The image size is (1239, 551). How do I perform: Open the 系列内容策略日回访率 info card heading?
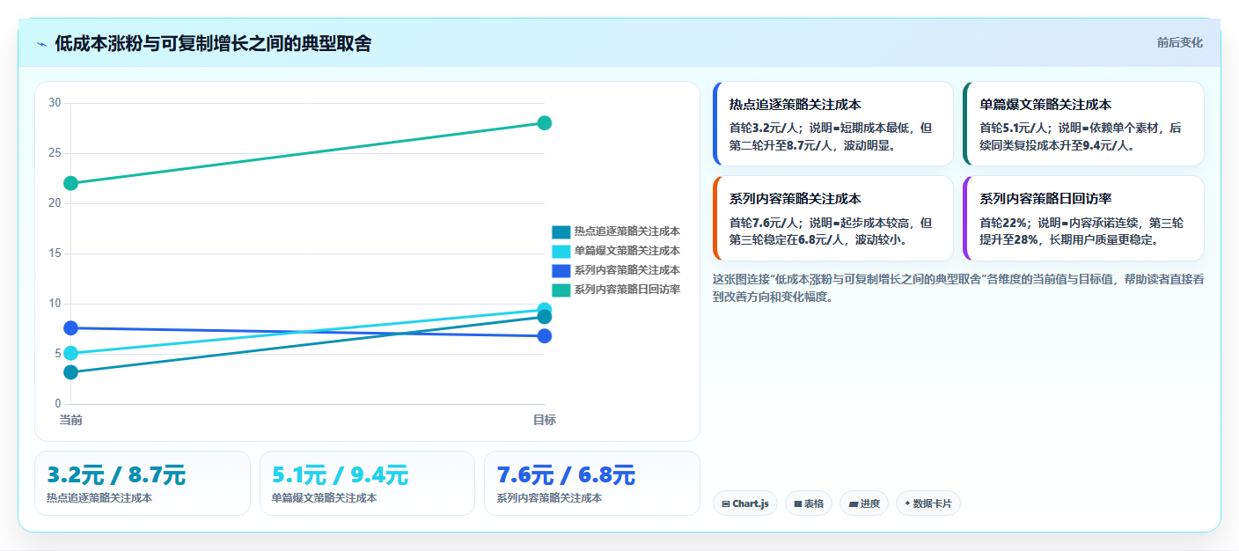(1046, 199)
